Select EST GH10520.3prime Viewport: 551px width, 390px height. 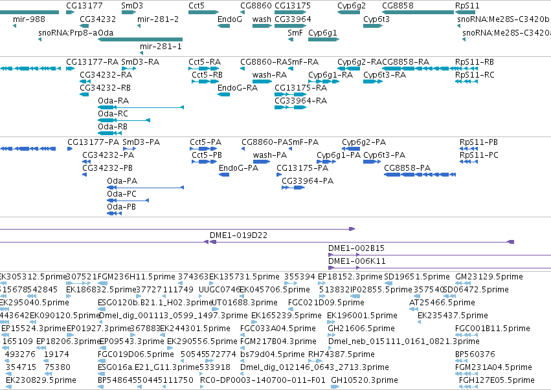[365, 380]
